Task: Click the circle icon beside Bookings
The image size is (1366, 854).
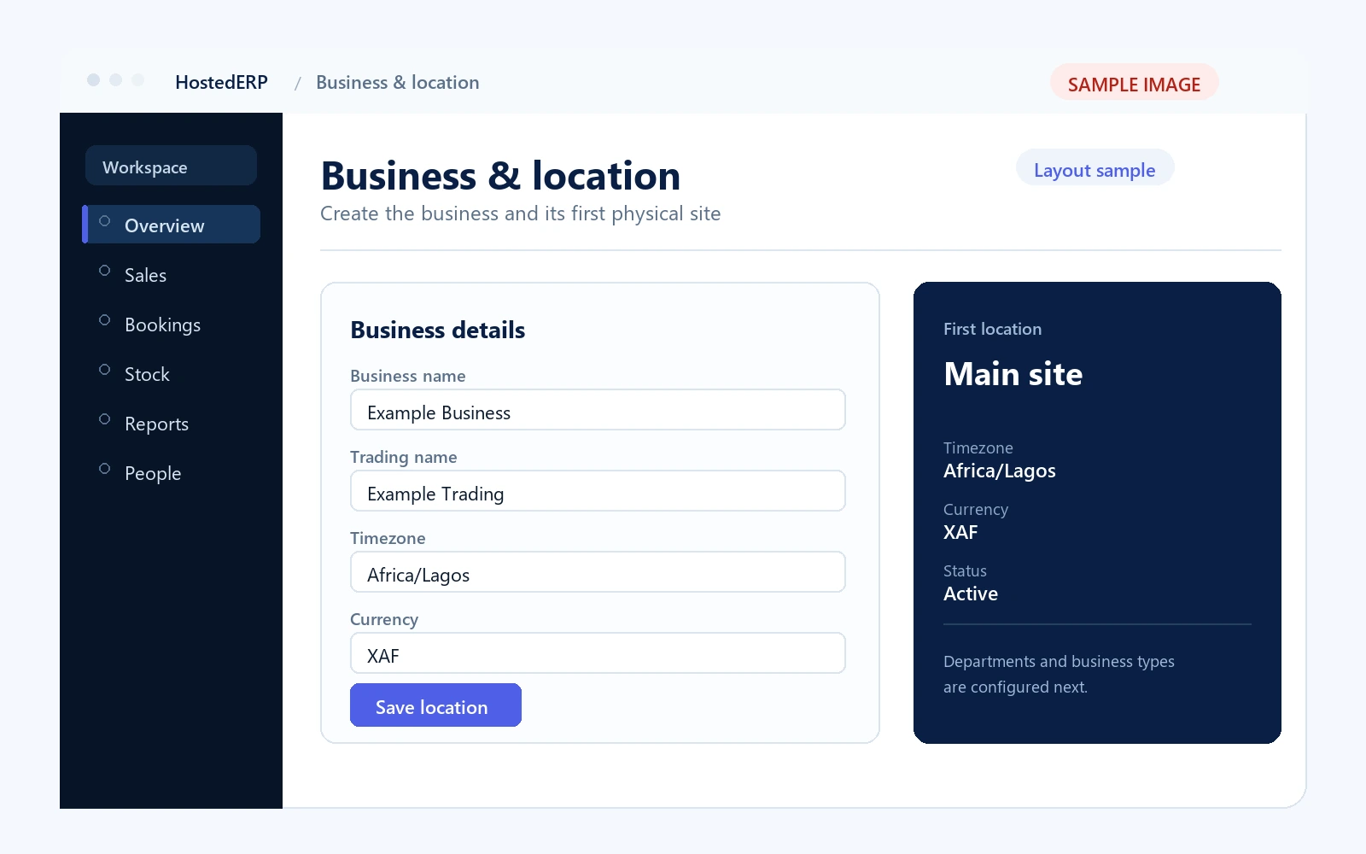Action: [x=105, y=320]
